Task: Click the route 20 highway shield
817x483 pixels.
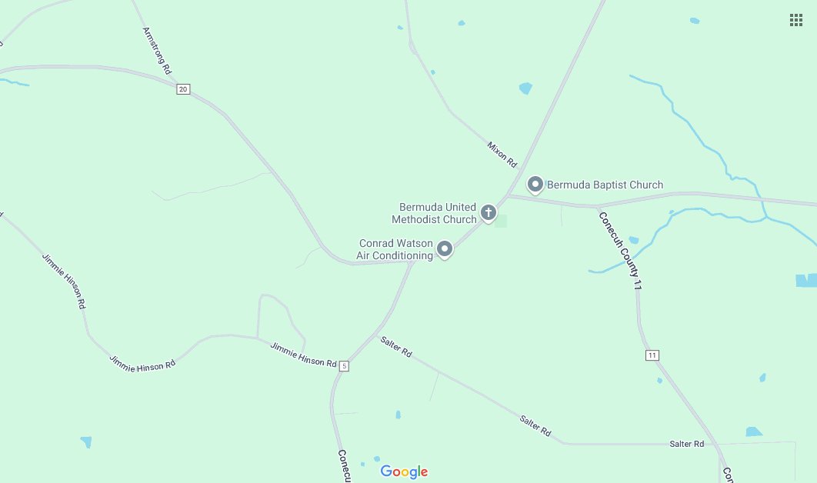Action: click(183, 89)
